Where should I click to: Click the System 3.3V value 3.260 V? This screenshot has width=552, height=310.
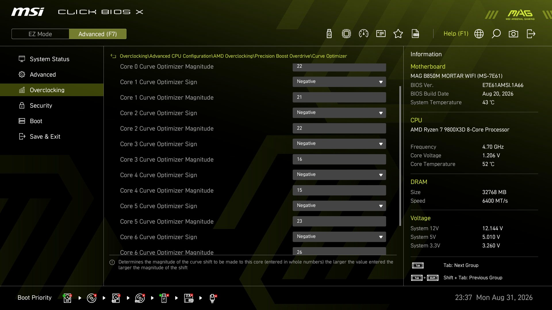coord(491,246)
